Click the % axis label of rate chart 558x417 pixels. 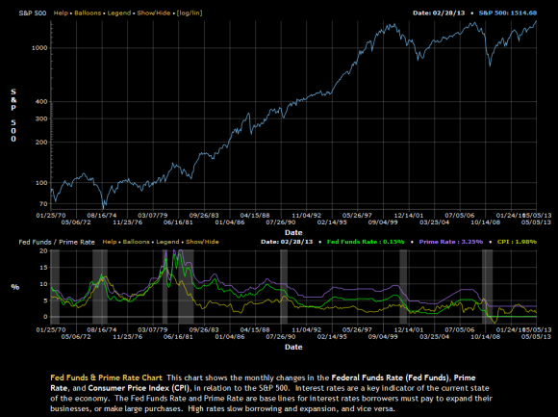tap(15, 287)
